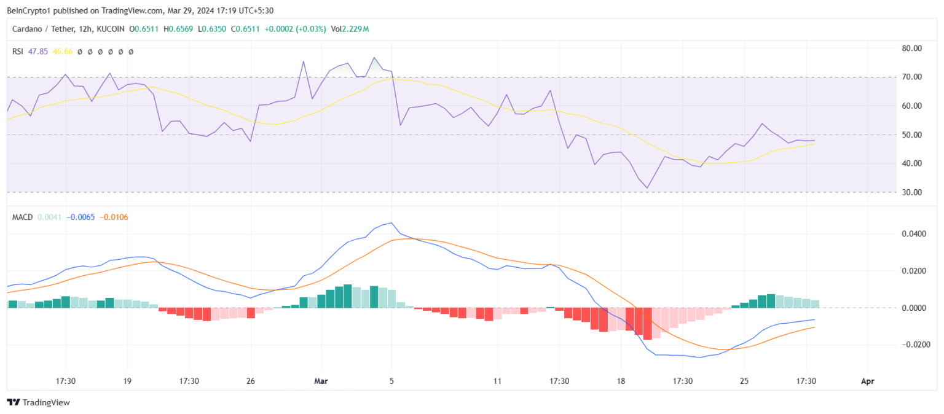Click the Vol 2.229M volume reading
Image resolution: width=944 pixels, height=414 pixels.
349,28
